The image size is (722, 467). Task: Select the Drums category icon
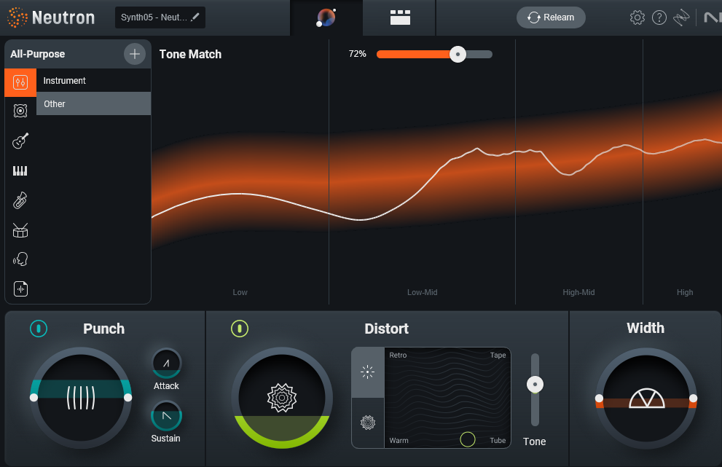point(20,230)
